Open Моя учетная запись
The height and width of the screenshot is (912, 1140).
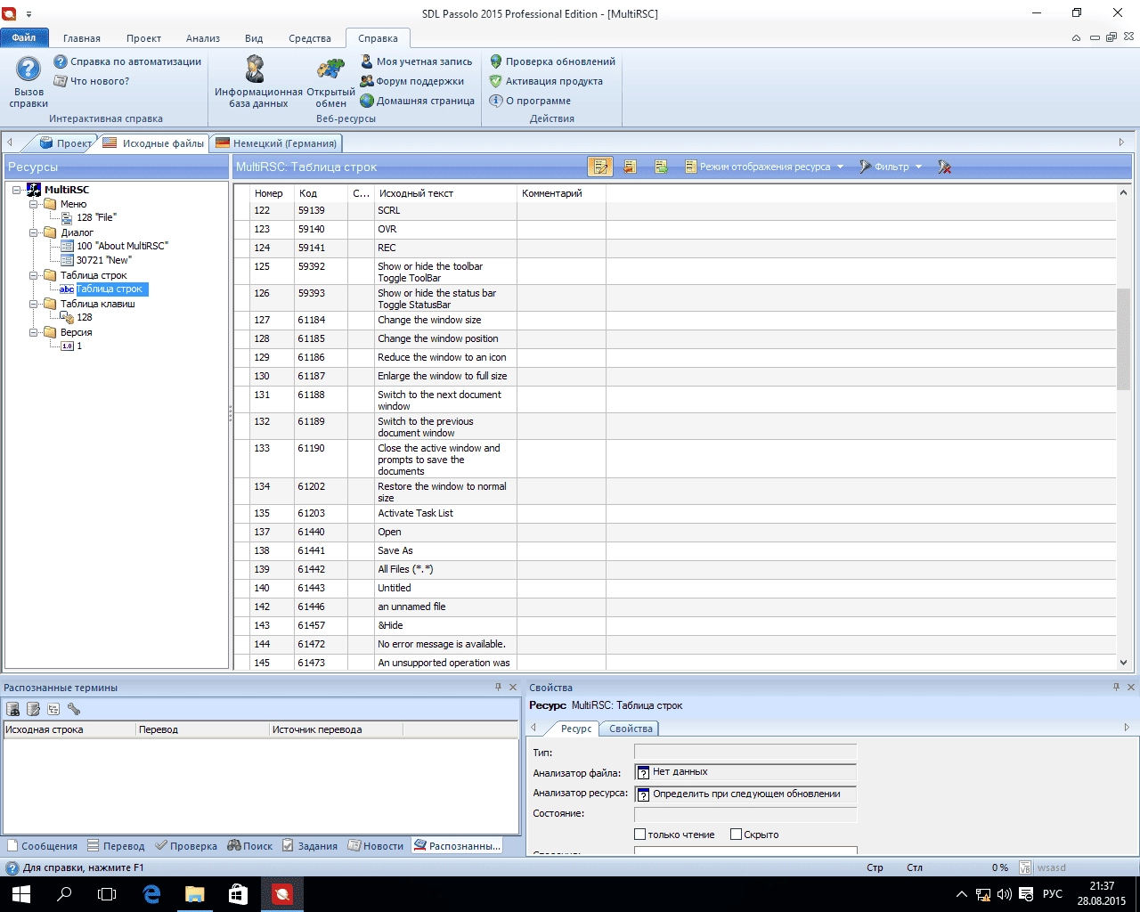tap(417, 61)
